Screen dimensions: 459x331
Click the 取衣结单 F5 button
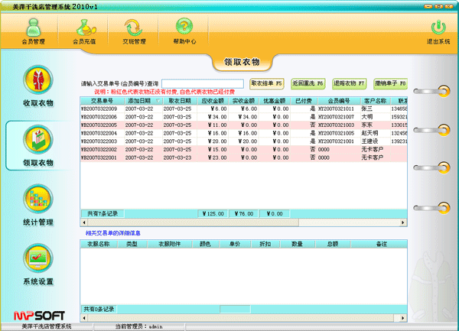267,83
